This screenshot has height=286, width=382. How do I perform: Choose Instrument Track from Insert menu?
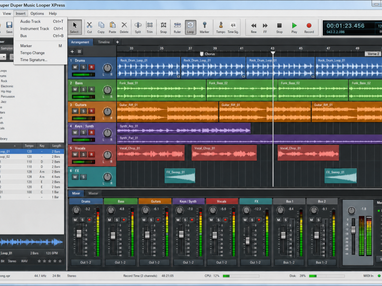tap(42, 29)
